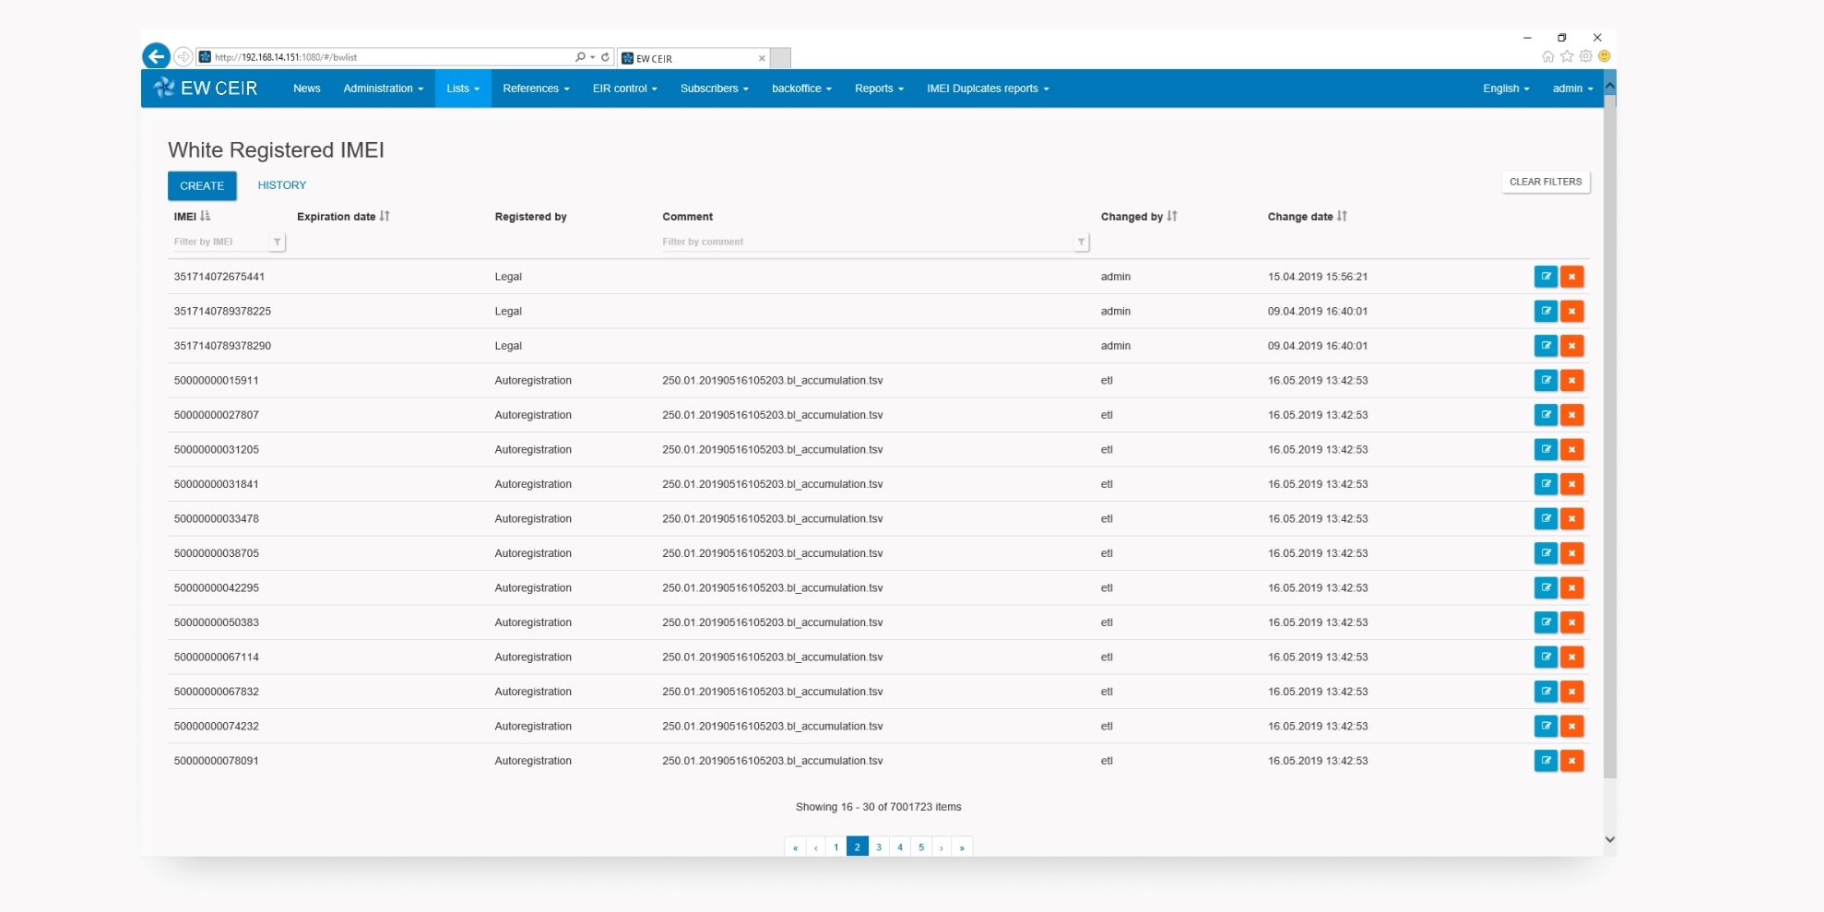Click the vertical page scrollbar
This screenshot has height=912, width=1824.
click(x=1609, y=443)
